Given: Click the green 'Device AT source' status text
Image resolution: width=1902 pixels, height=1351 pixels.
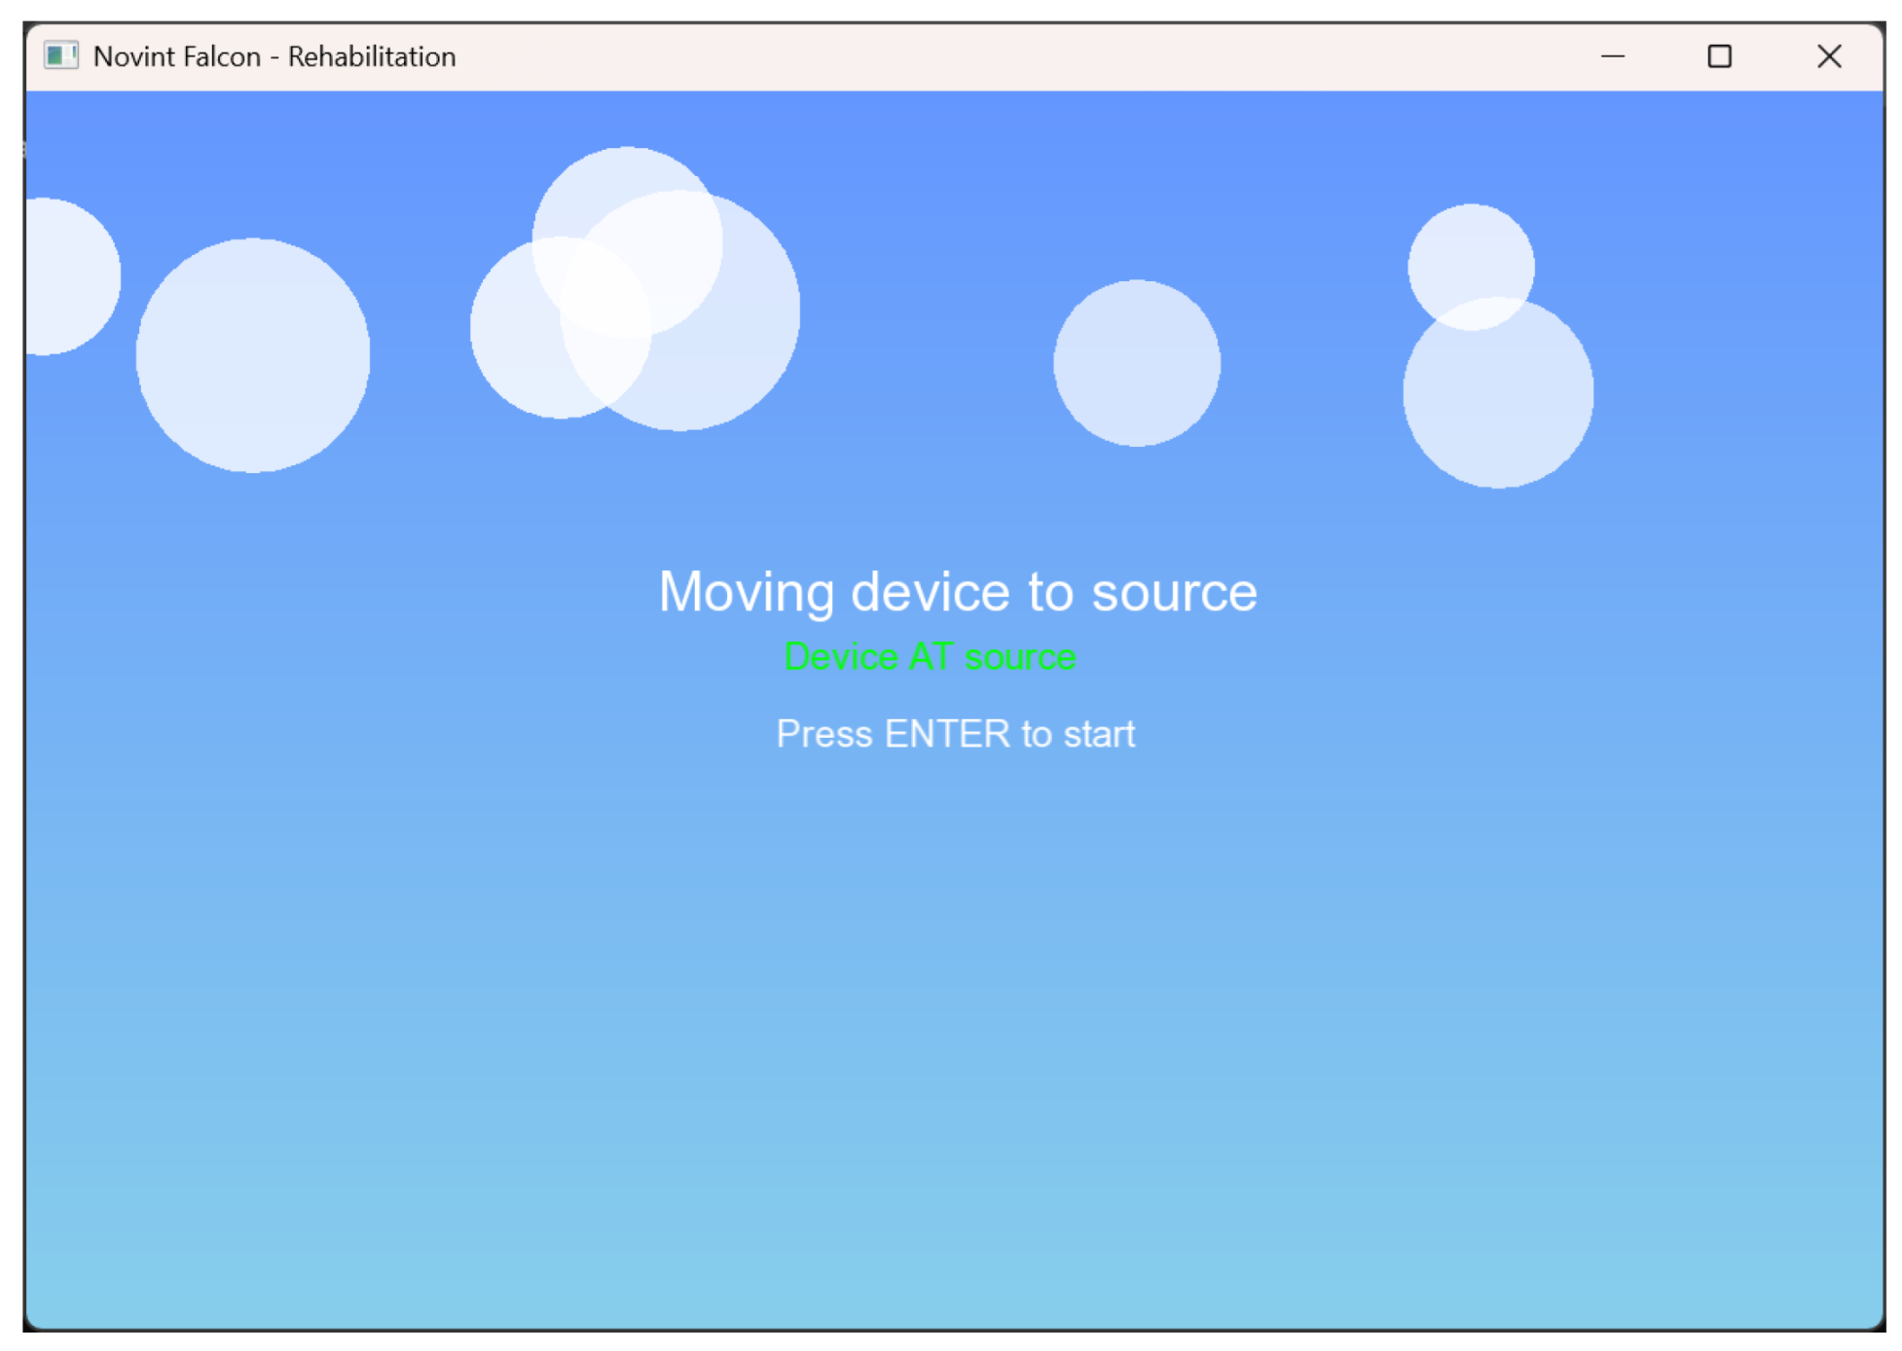Looking at the screenshot, I should (x=929, y=657).
